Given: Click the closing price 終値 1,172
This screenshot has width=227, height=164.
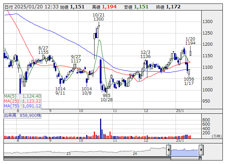Looking at the screenshot, I should click(168, 7).
